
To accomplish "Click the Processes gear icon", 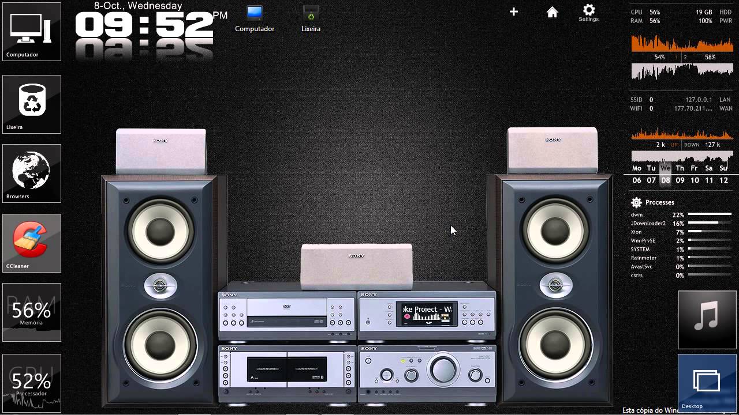I will tap(636, 202).
